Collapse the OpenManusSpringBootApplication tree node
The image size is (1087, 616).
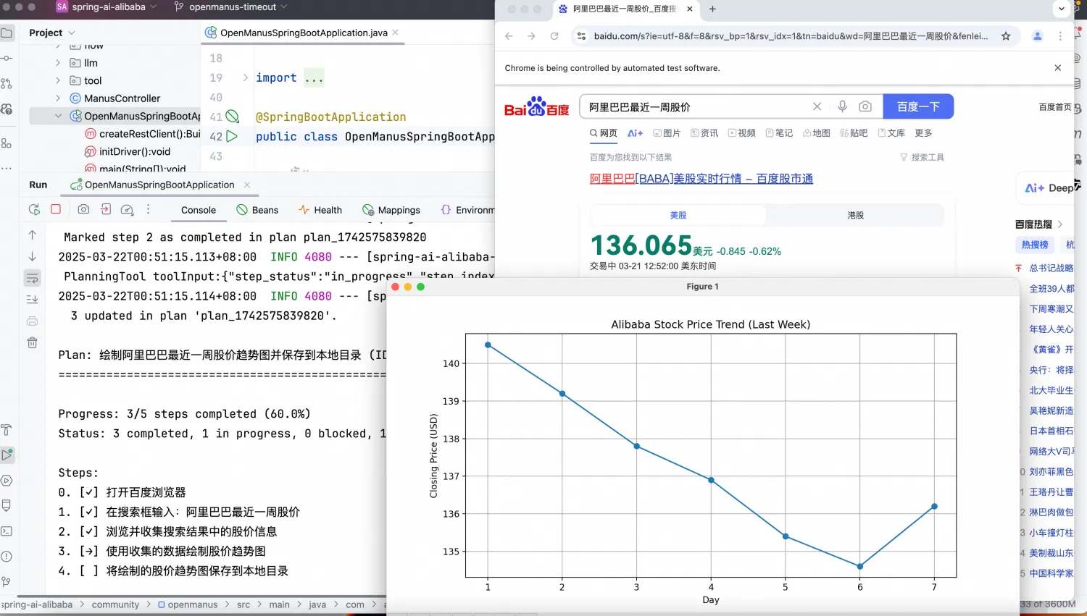[59, 116]
